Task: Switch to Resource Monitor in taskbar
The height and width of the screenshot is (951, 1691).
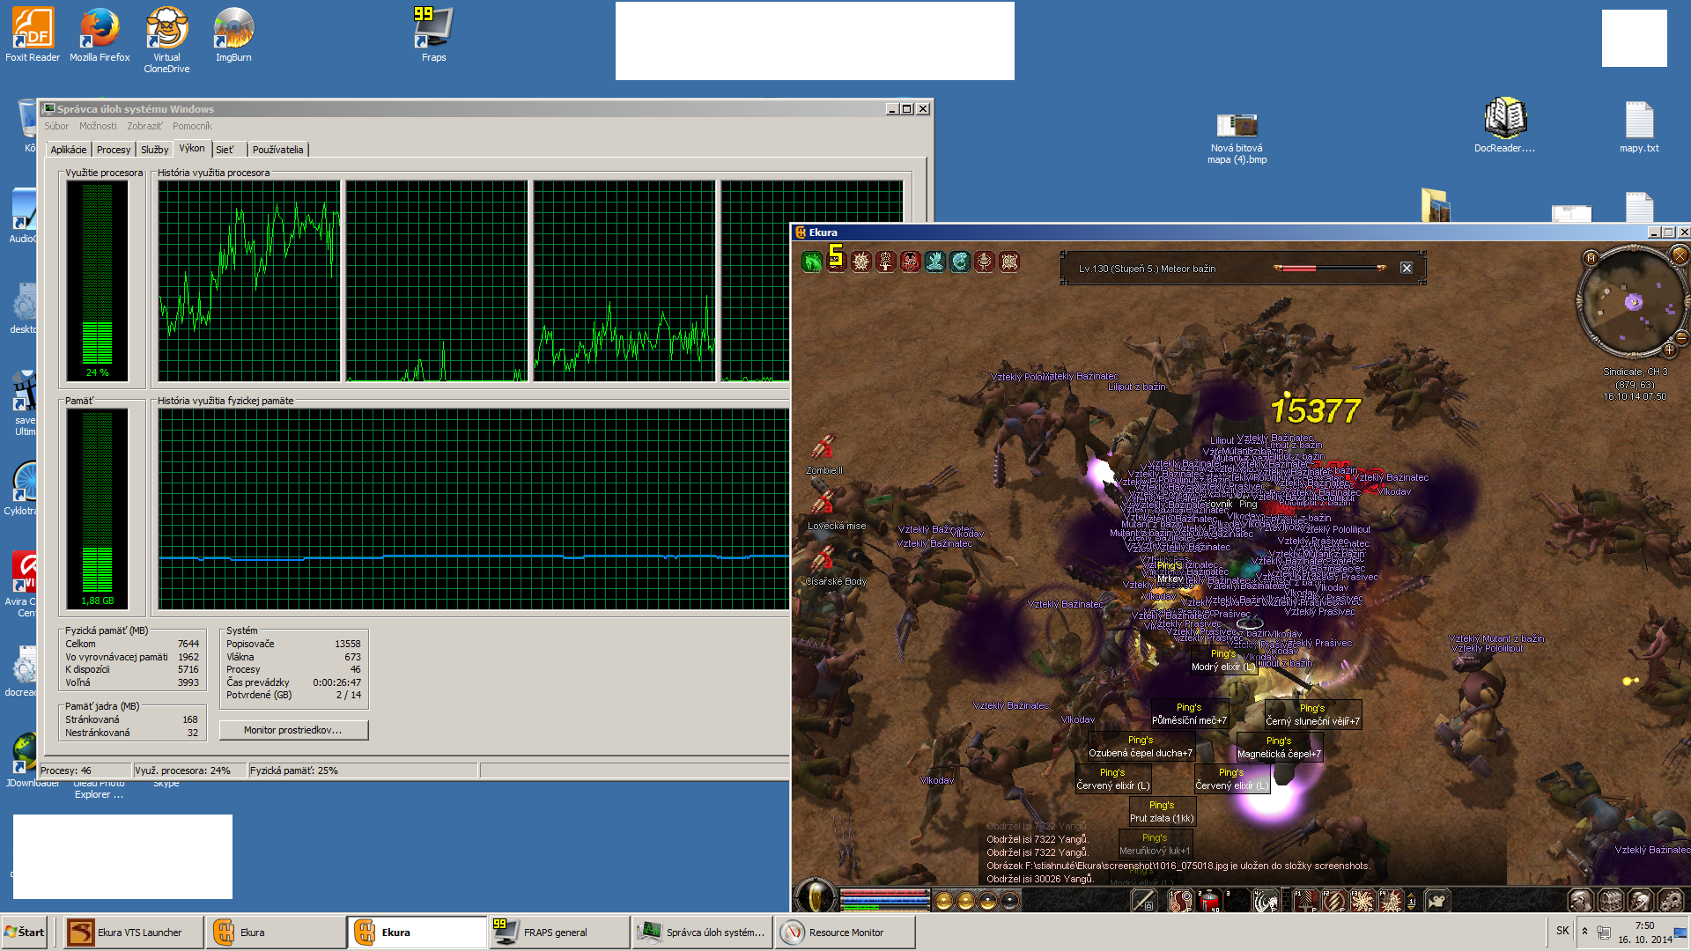Action: coord(845,933)
